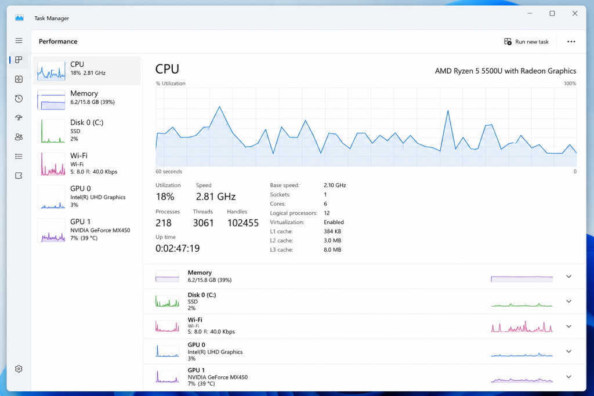Expand the Wi-Fi summary row chevron
The height and width of the screenshot is (396, 594).
coord(568,326)
